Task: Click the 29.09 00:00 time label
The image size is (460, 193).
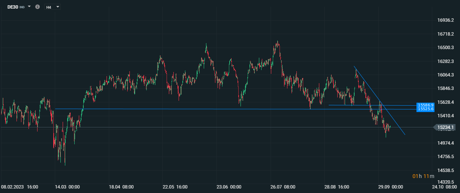Action: click(x=391, y=187)
